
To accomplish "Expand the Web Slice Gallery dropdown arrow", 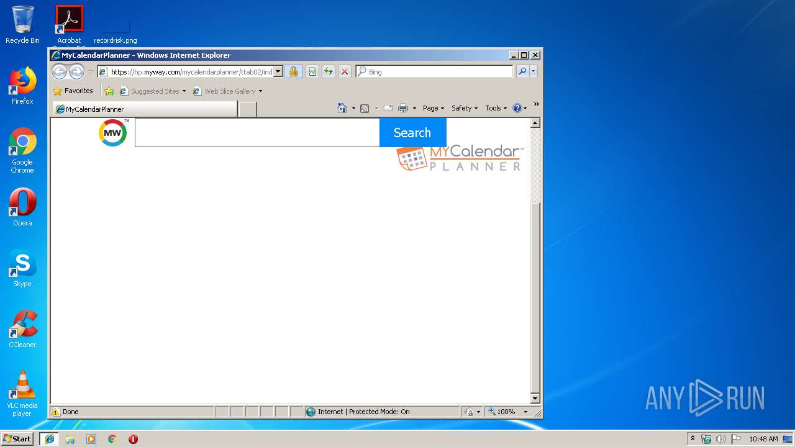I will pyautogui.click(x=260, y=91).
